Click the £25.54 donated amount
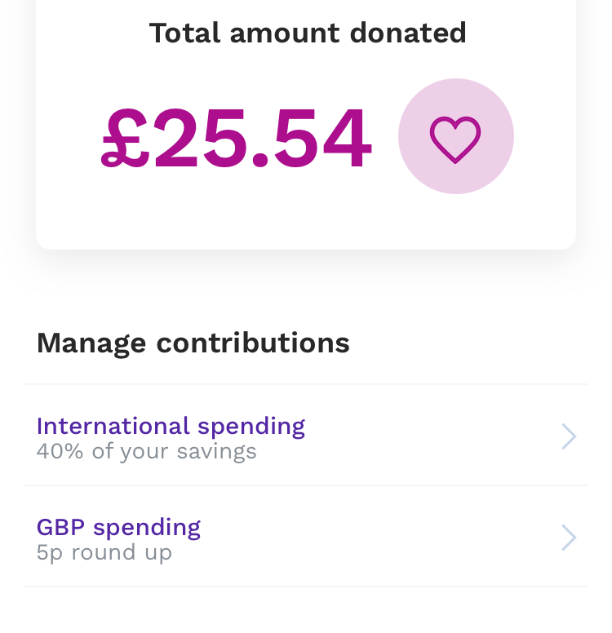Image resolution: width=612 pixels, height=633 pixels. [237, 139]
